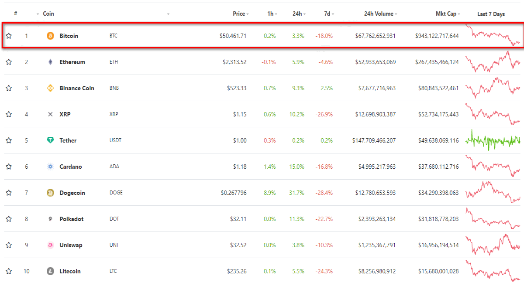The width and height of the screenshot is (524, 286).
Task: Sort table by 24h change
Action: (x=299, y=14)
